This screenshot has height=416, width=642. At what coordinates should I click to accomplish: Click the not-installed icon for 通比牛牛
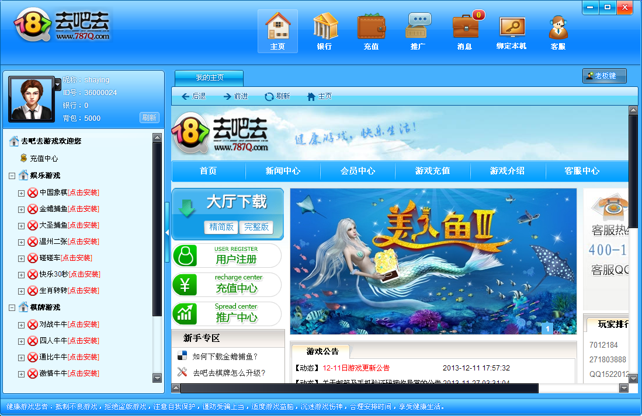tap(33, 358)
